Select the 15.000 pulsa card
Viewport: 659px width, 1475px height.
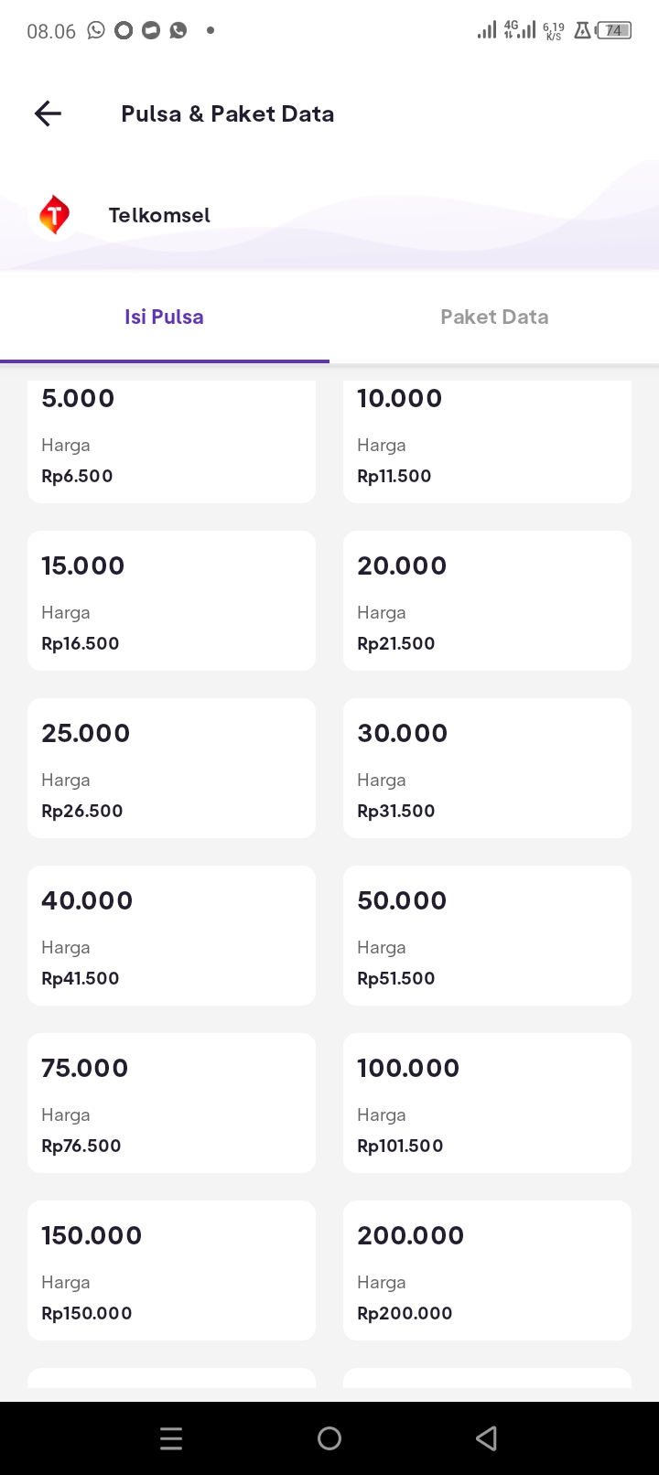(171, 601)
